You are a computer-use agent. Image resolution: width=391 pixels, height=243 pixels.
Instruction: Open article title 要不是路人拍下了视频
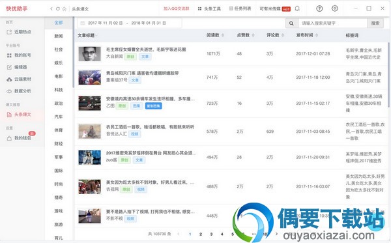click(150, 212)
